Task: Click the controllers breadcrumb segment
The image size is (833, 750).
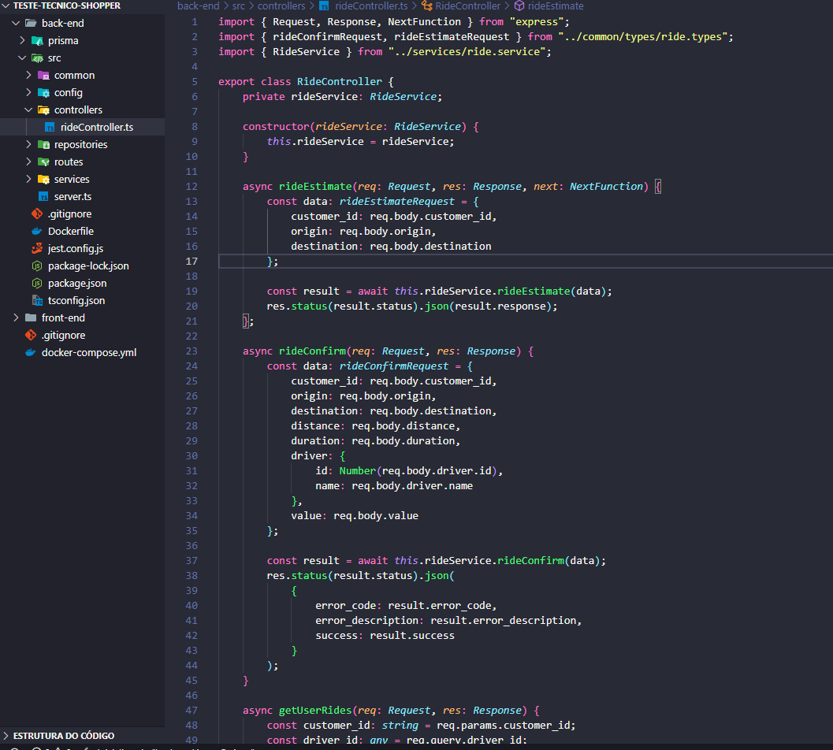Action: (281, 6)
